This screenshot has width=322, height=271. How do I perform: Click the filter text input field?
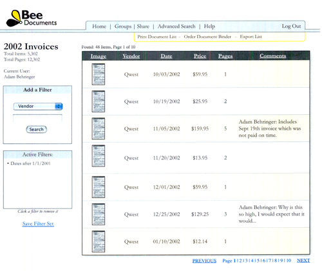[37, 118]
